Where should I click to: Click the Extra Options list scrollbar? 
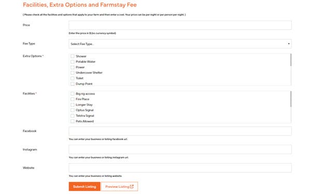coord(291,60)
